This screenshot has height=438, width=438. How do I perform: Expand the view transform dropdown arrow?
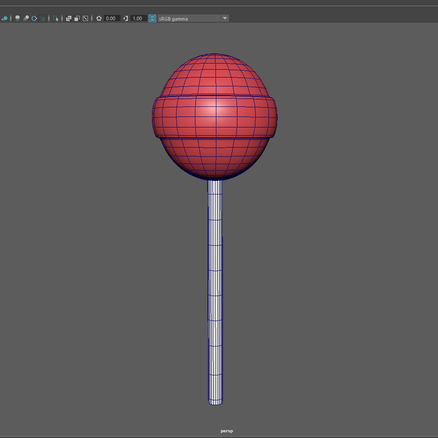click(x=225, y=18)
